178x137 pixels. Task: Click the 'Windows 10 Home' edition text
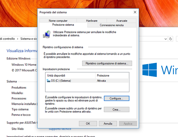(24, 64)
